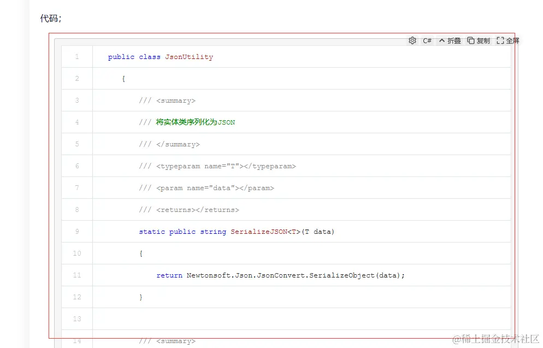Select line number 3 in gutter
543x348 pixels.
pyautogui.click(x=77, y=101)
